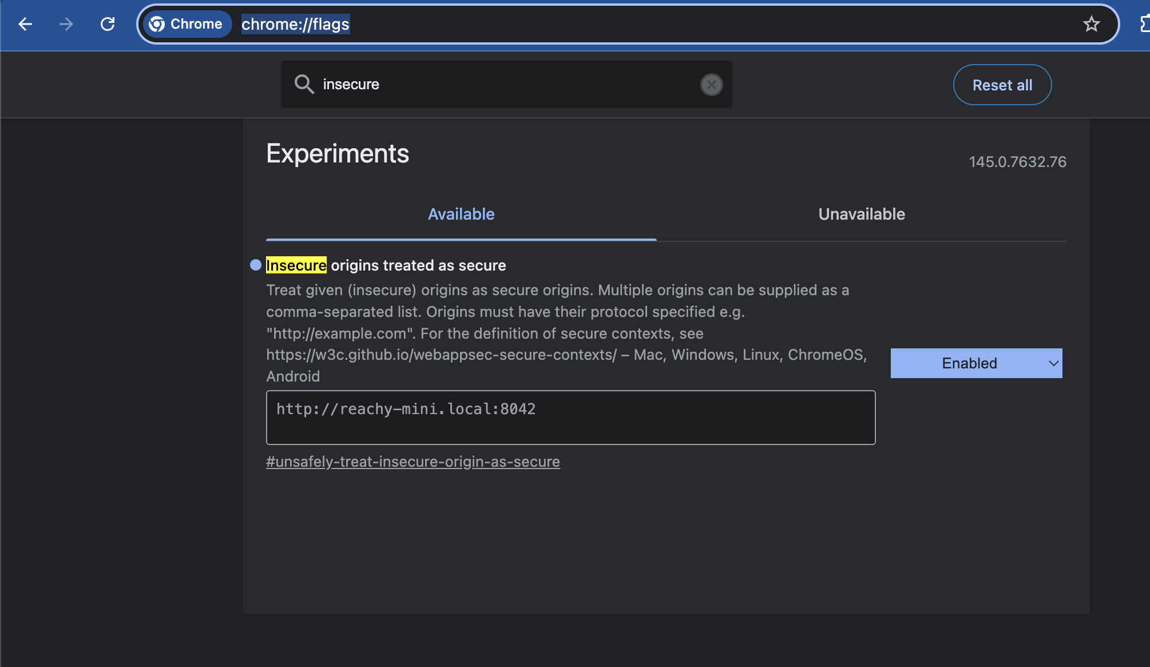This screenshot has width=1150, height=667.
Task: Click the Experiments heading
Action: [338, 153]
